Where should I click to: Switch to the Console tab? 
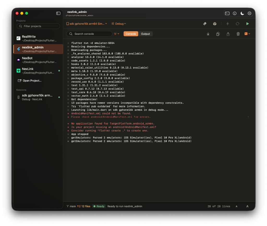(131, 34)
